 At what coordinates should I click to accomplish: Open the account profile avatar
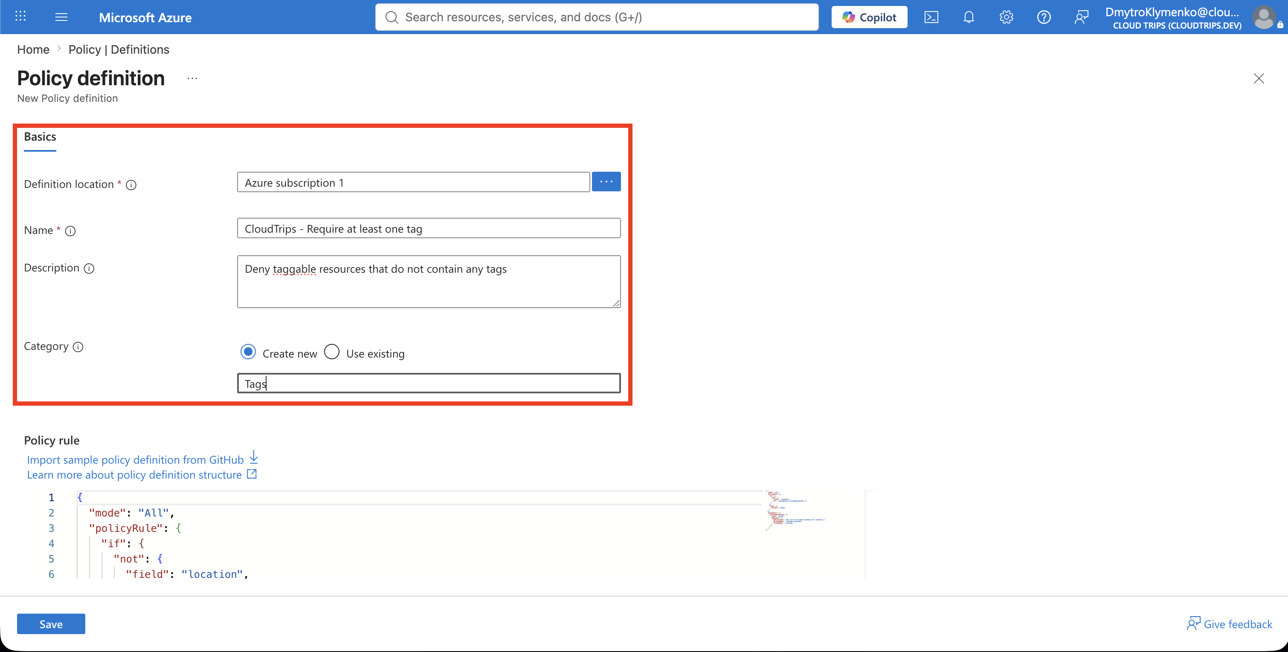click(1264, 17)
